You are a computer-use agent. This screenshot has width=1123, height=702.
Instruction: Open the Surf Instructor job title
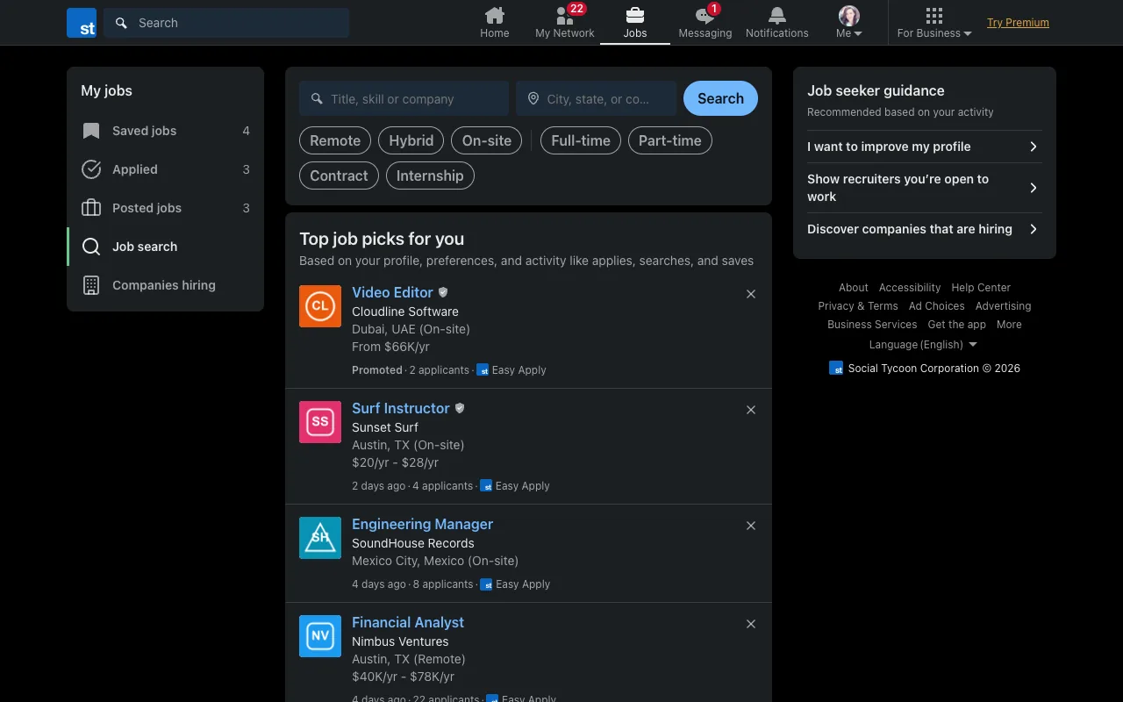point(401,408)
